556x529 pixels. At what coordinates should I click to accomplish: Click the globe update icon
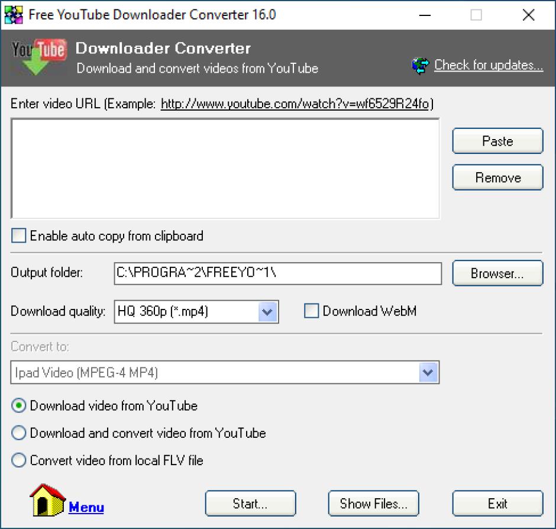point(420,66)
